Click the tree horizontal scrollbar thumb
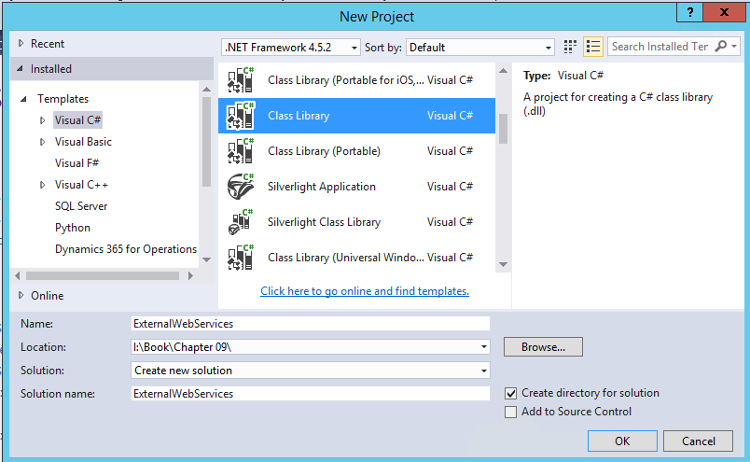The width and height of the screenshot is (750, 462). tap(103, 275)
